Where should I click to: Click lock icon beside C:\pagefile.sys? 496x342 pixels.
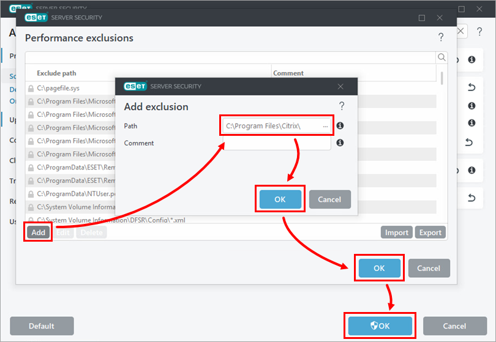coord(31,89)
